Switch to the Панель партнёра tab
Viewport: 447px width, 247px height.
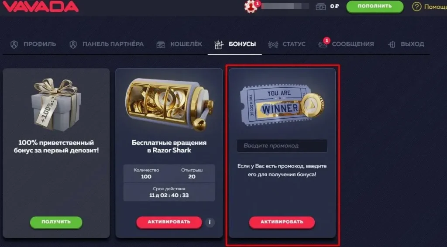(107, 44)
